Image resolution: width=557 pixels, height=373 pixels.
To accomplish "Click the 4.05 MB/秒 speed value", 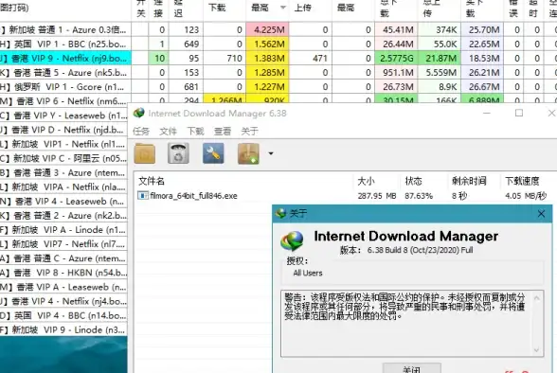I will tap(526, 196).
